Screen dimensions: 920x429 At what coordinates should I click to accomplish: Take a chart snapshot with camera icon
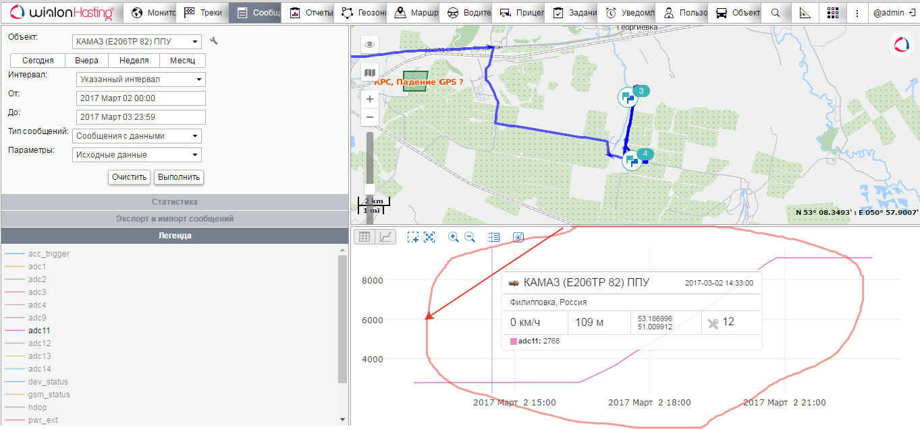pyautogui.click(x=518, y=237)
